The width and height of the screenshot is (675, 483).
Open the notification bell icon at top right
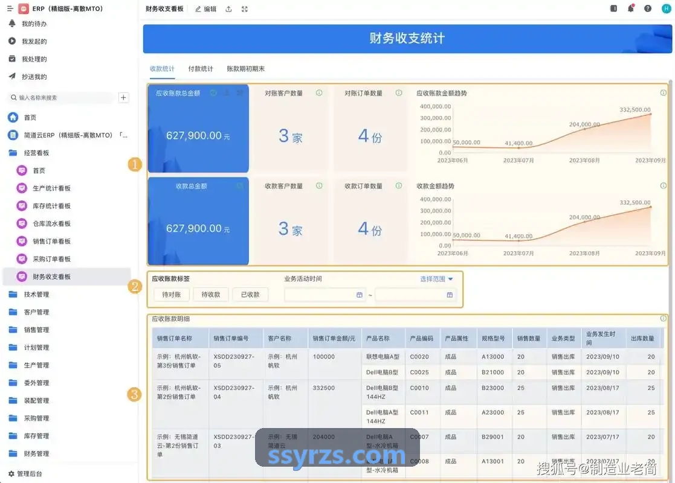(x=631, y=8)
